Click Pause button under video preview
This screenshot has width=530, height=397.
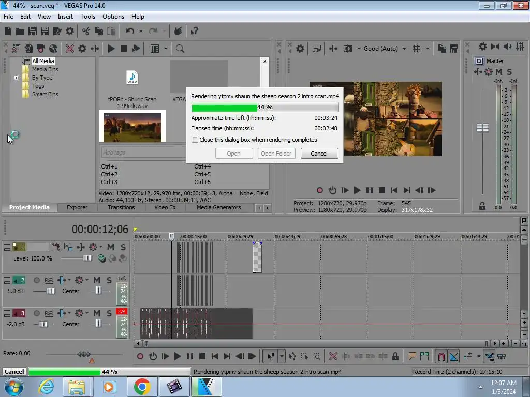[370, 190]
